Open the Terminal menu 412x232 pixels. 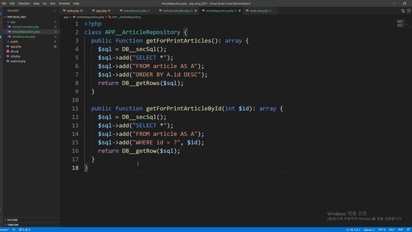(x=64, y=3)
